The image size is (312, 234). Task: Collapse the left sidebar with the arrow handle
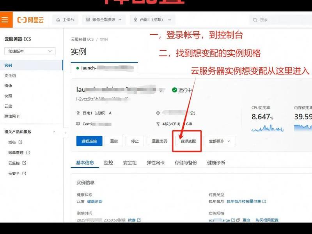pos(66,133)
